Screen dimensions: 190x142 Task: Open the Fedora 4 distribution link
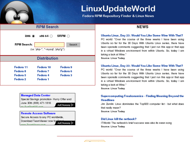[43, 75]
